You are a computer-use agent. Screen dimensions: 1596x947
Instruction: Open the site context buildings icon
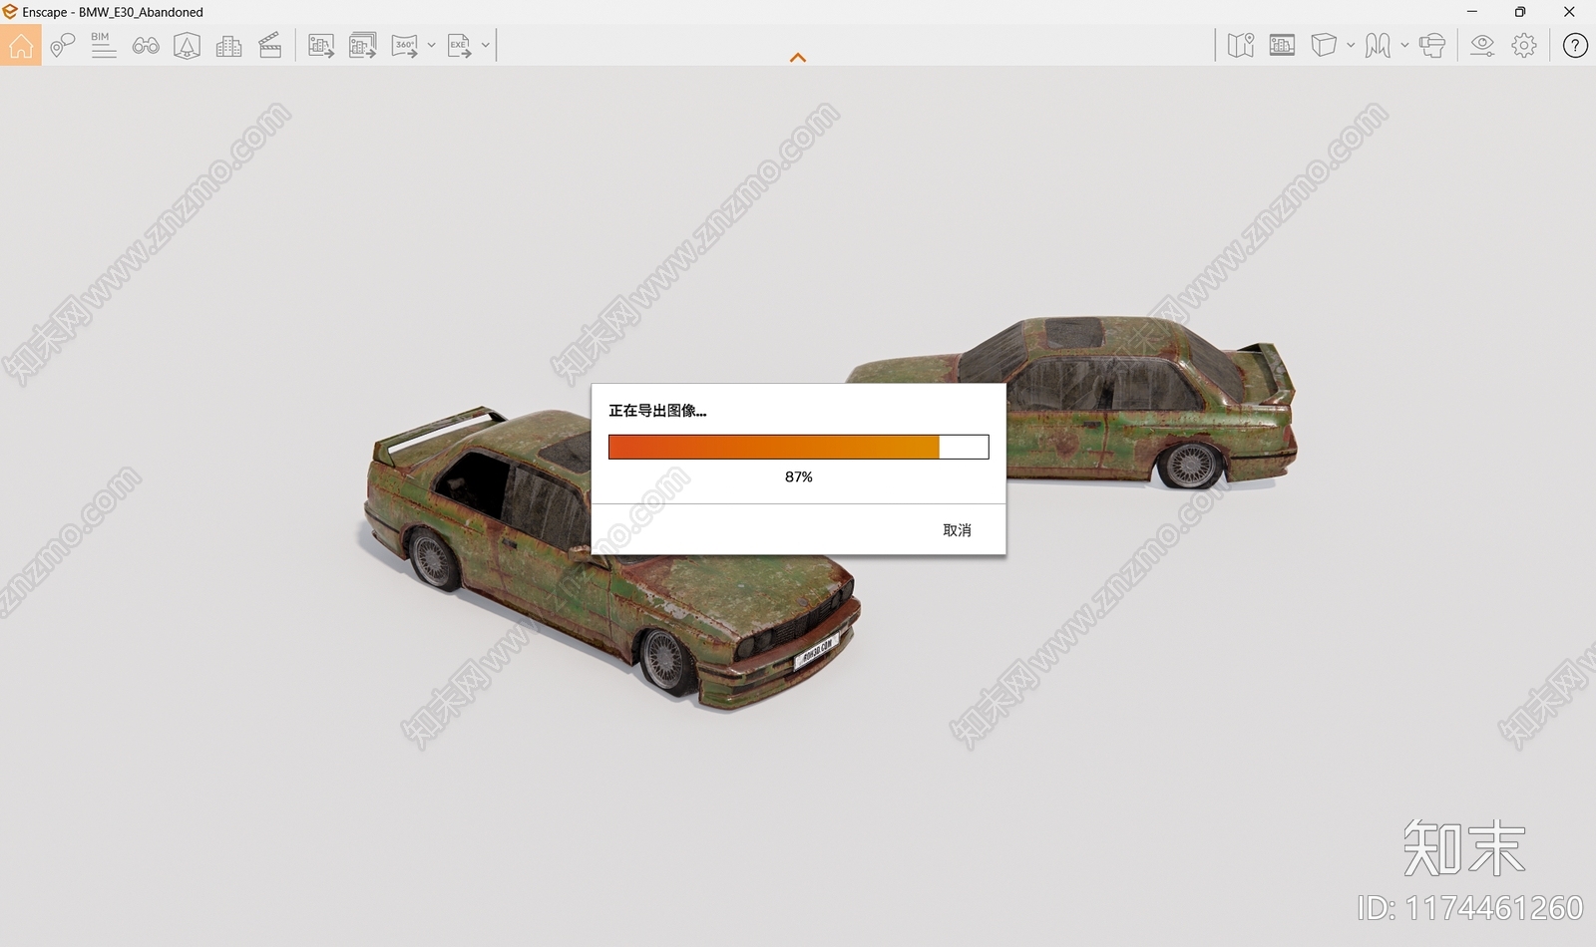[228, 46]
